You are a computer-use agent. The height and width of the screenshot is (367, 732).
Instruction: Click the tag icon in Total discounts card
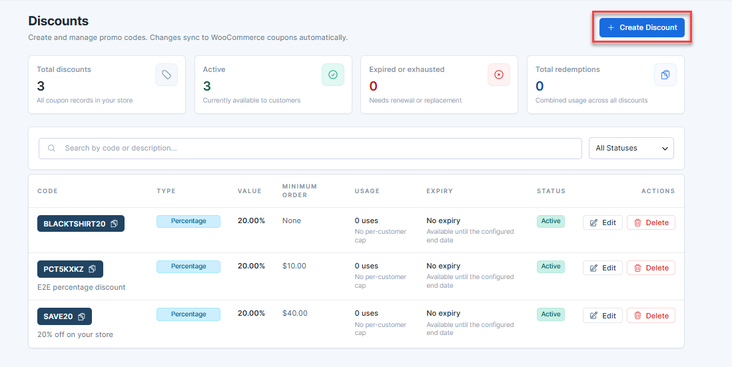pyautogui.click(x=167, y=75)
